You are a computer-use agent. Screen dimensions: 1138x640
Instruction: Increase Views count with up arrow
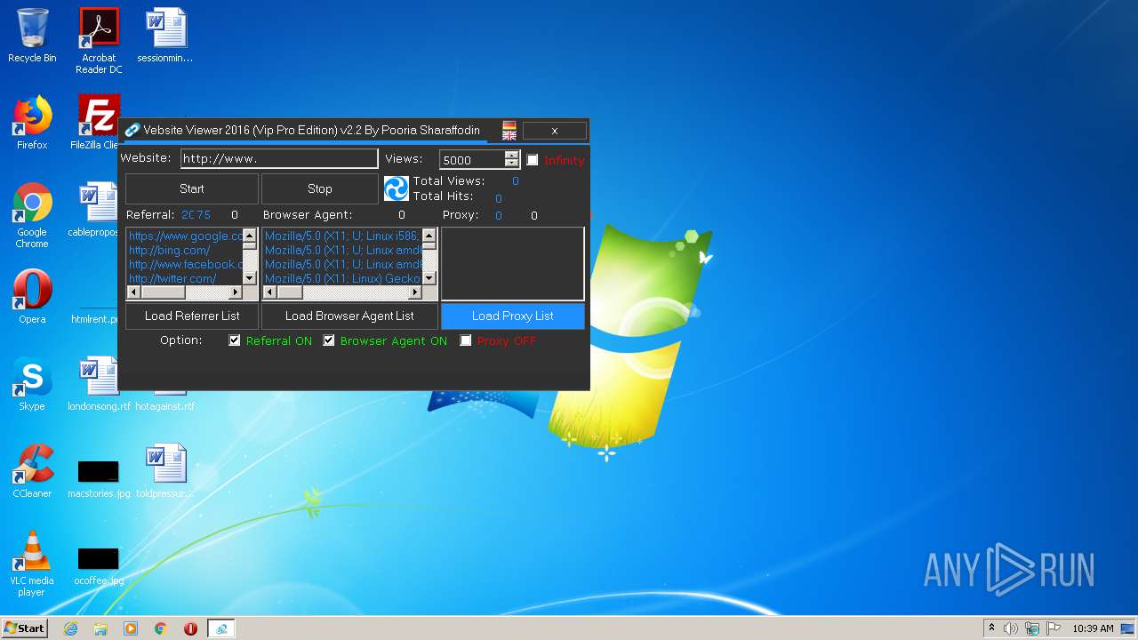(x=511, y=155)
